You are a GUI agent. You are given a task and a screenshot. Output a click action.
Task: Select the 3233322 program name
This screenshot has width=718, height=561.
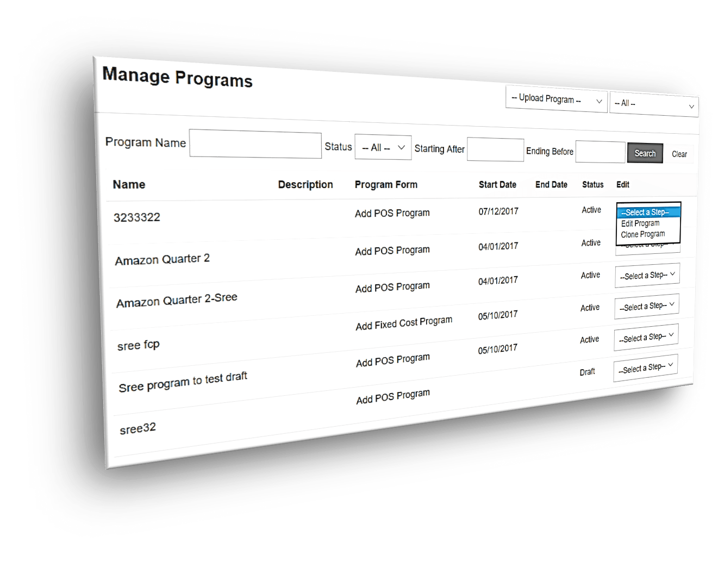coord(137,217)
